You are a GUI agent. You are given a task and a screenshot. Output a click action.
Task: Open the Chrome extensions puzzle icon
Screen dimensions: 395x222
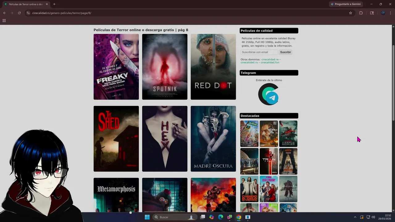361,13
